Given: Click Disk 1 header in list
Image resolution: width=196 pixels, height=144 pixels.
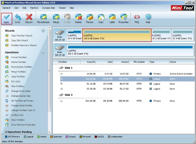Looking at the screenshot, I should (66, 68).
